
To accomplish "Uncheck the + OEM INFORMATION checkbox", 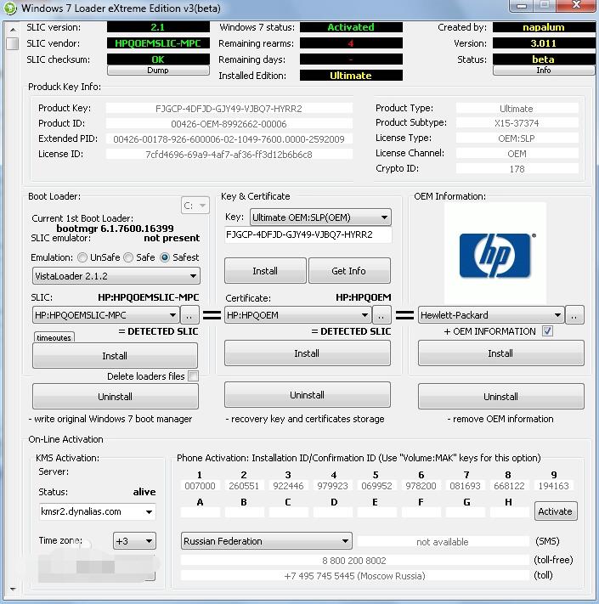I will click(548, 331).
